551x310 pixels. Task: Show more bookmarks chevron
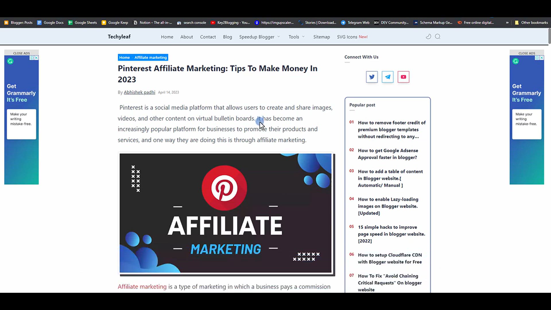(x=507, y=22)
